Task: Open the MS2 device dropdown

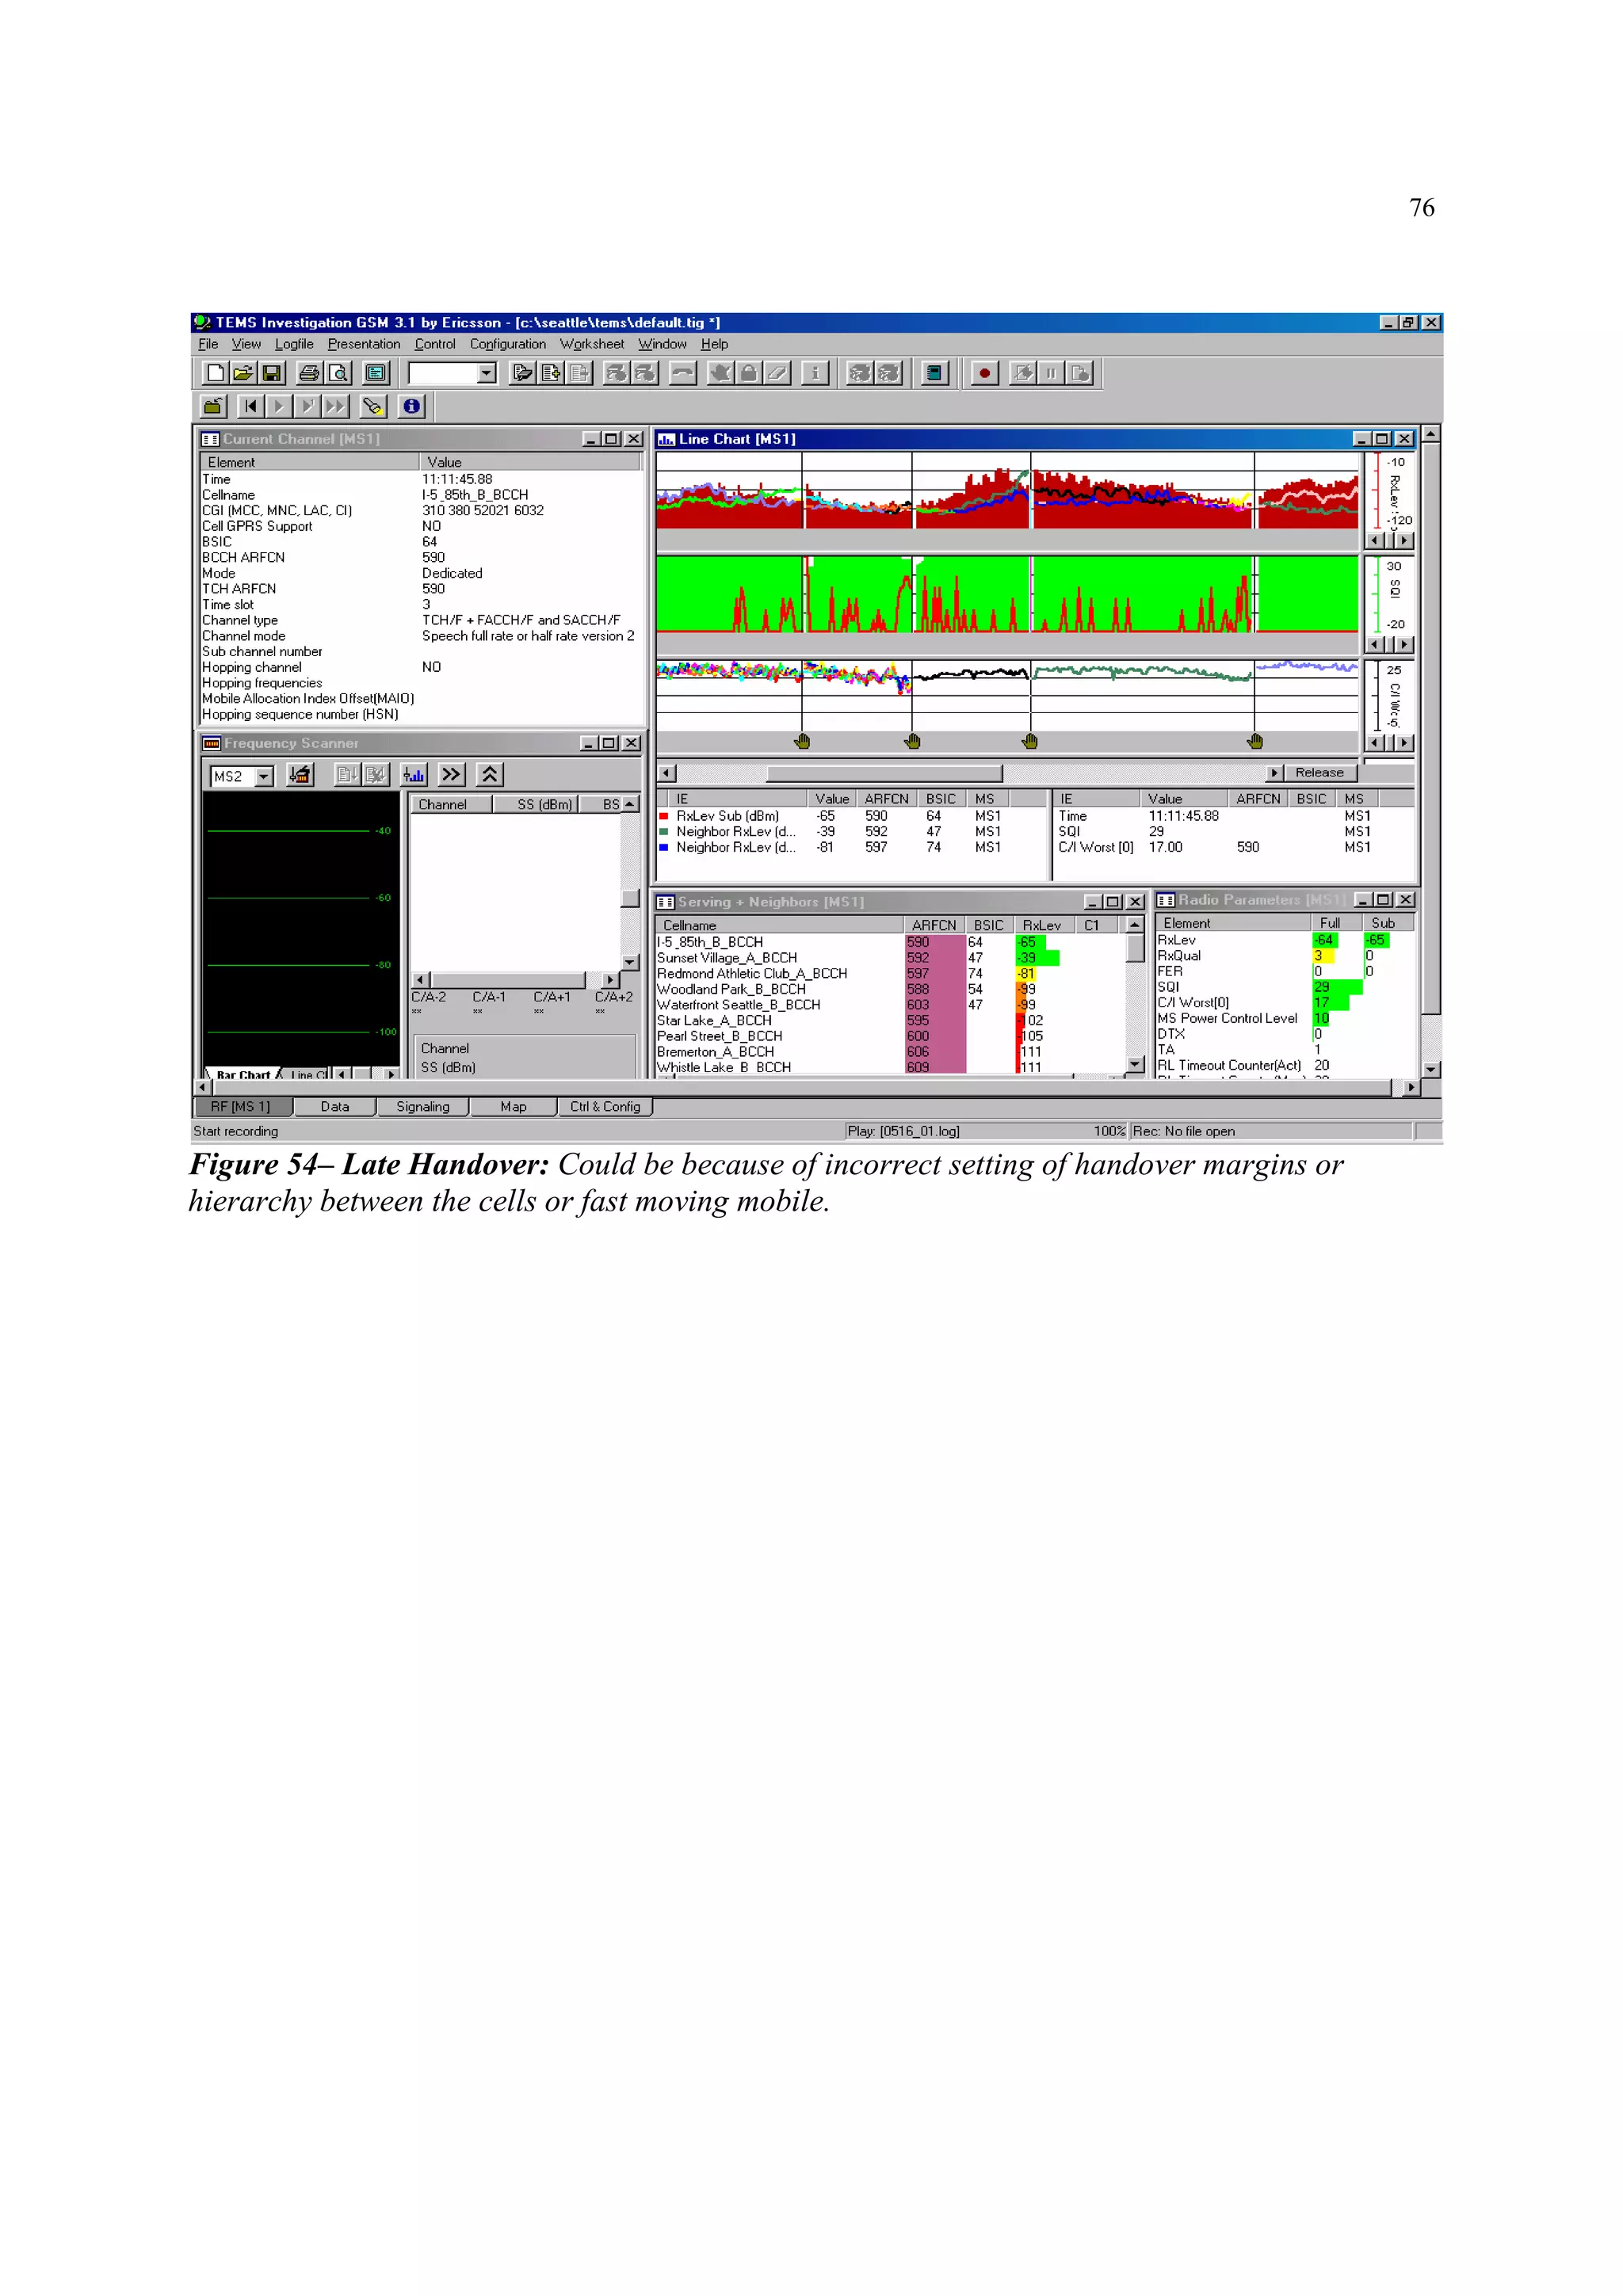Action: (264, 777)
